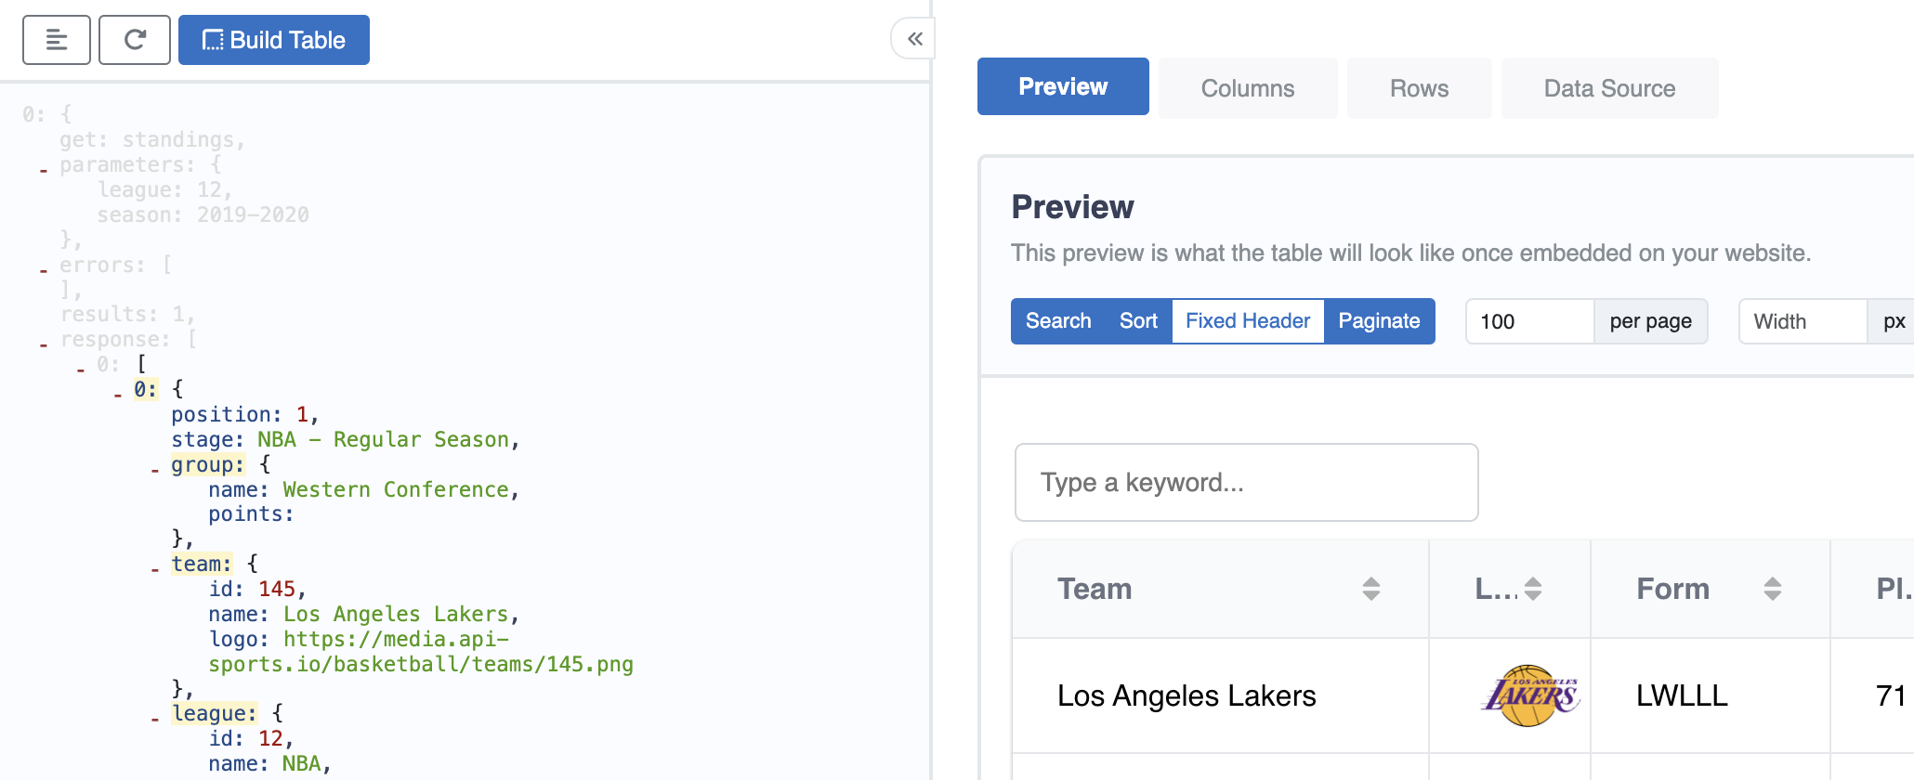
Task: Click the refresh data icon button
Action: click(135, 40)
